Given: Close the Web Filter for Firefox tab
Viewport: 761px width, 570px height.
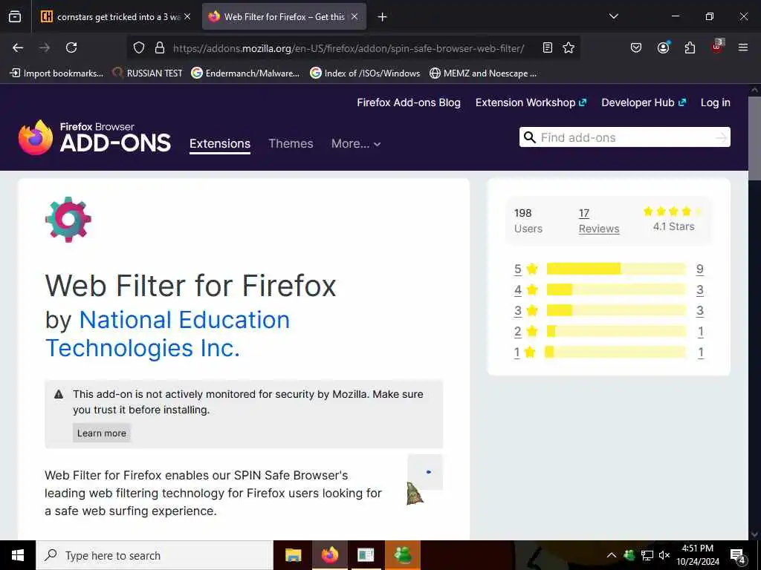Looking at the screenshot, I should click(354, 16).
